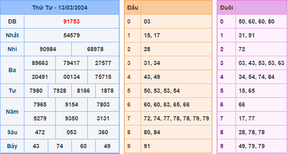Select the special prize number 91753

71,21
